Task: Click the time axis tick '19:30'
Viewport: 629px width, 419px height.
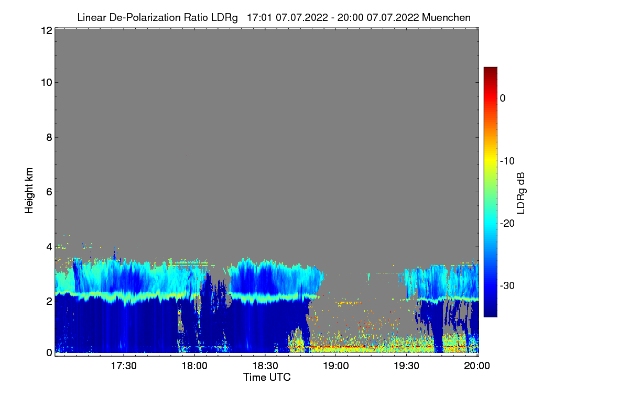Action: click(x=407, y=366)
